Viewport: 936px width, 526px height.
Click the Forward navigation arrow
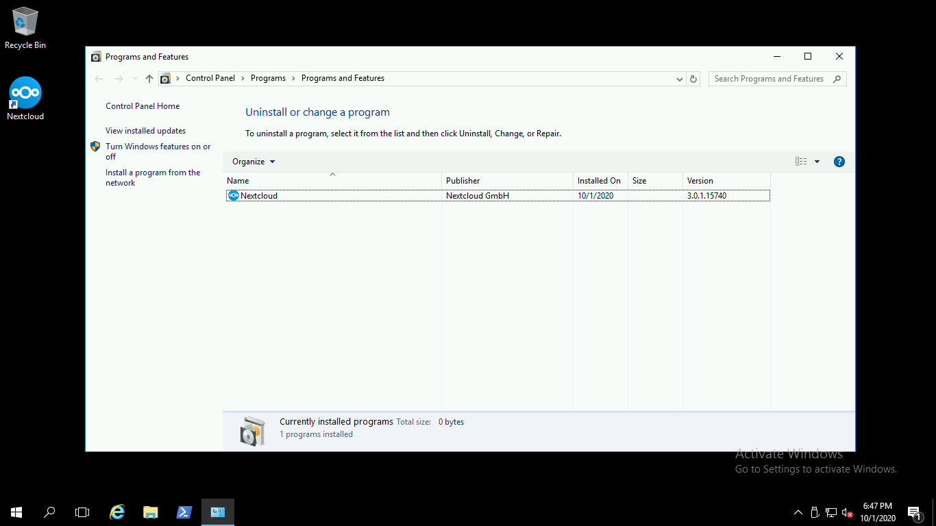[119, 79]
